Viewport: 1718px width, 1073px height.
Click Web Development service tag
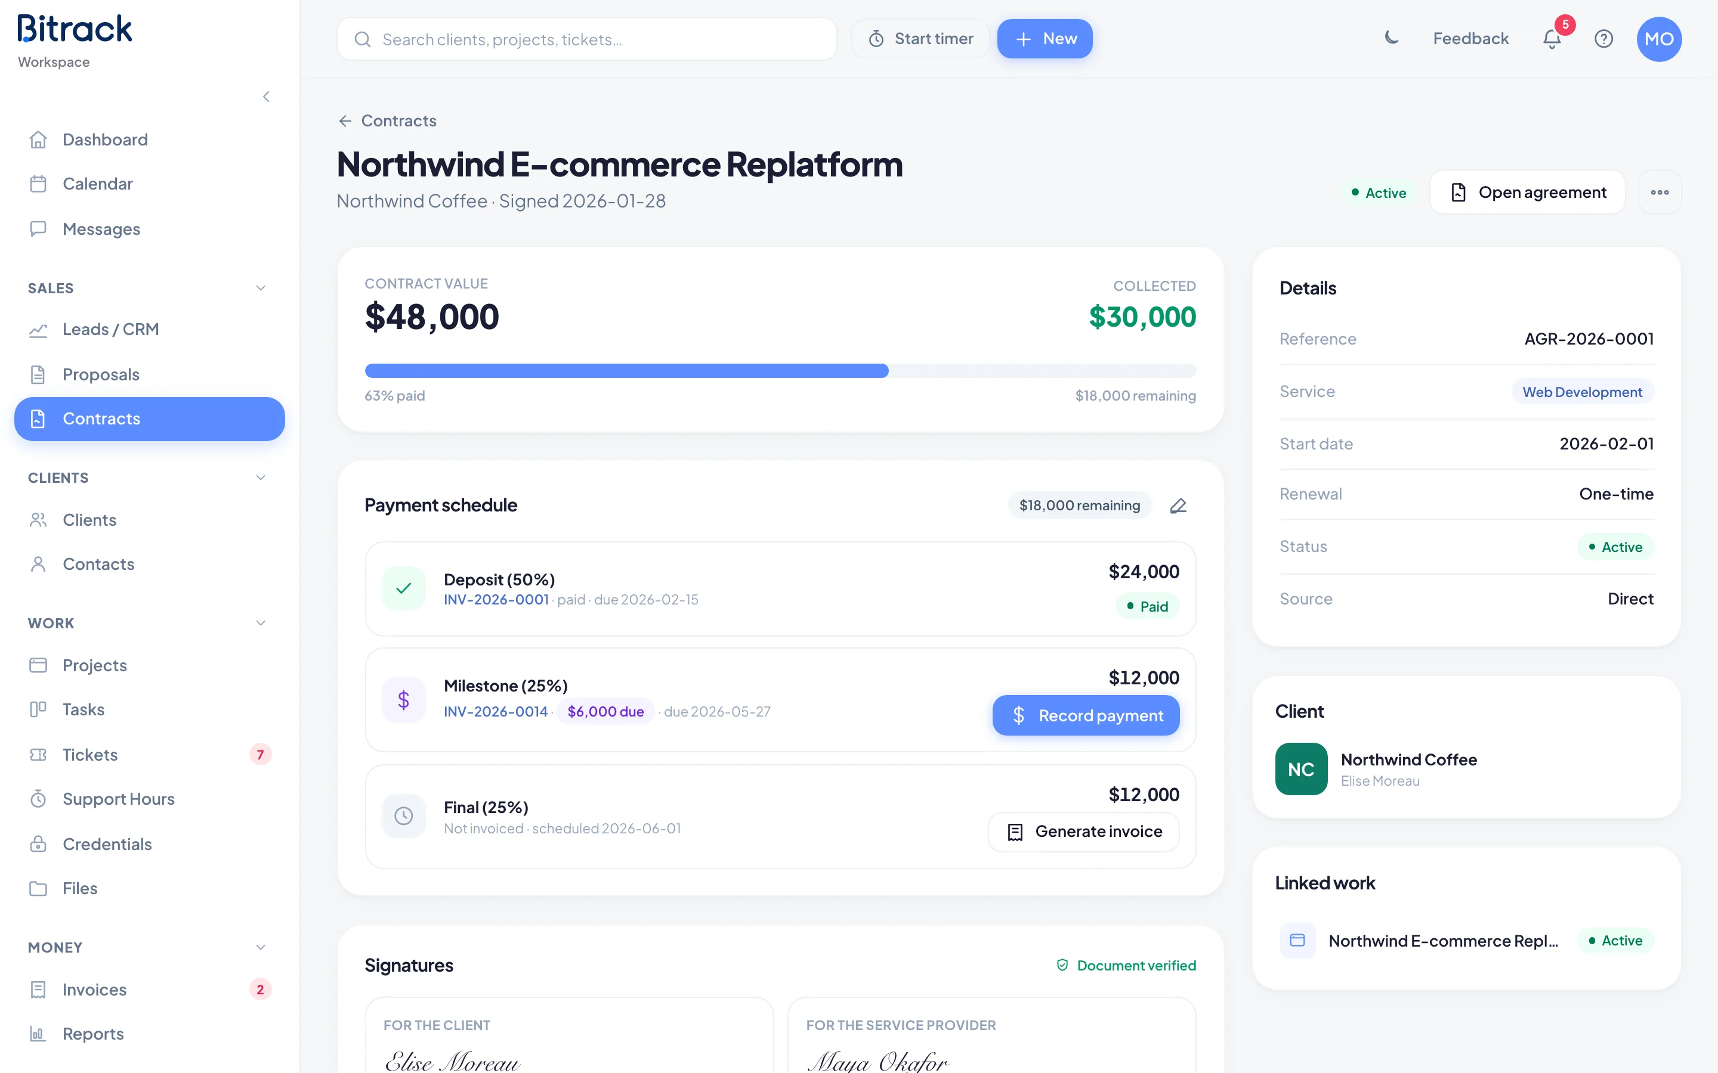point(1583,392)
